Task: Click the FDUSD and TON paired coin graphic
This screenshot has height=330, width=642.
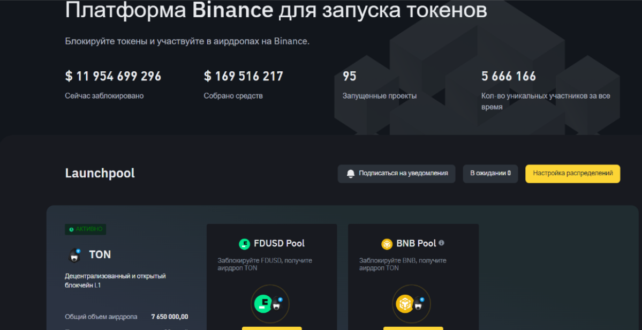Action: click(270, 304)
